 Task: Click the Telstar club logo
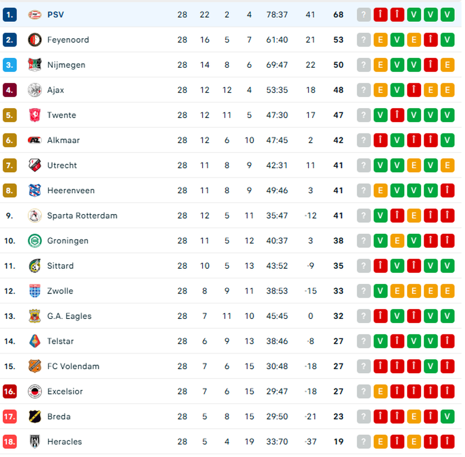click(x=35, y=341)
